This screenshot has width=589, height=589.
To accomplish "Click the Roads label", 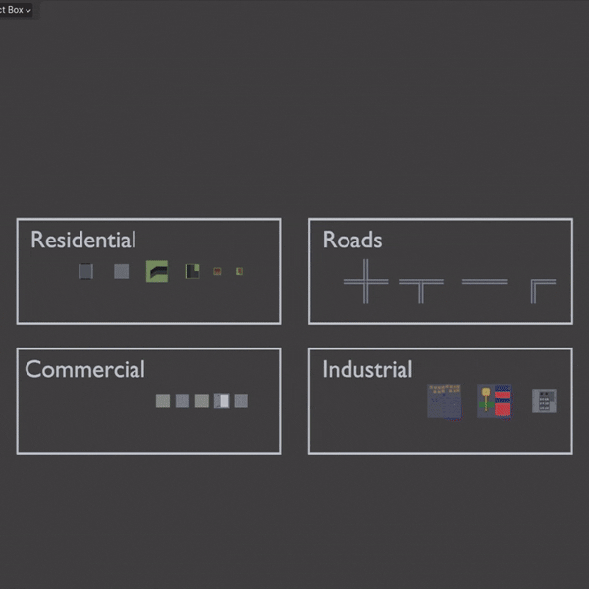I will pyautogui.click(x=352, y=240).
